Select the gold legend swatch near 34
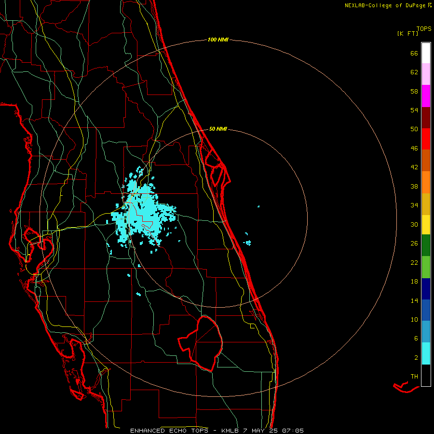 [426, 204]
